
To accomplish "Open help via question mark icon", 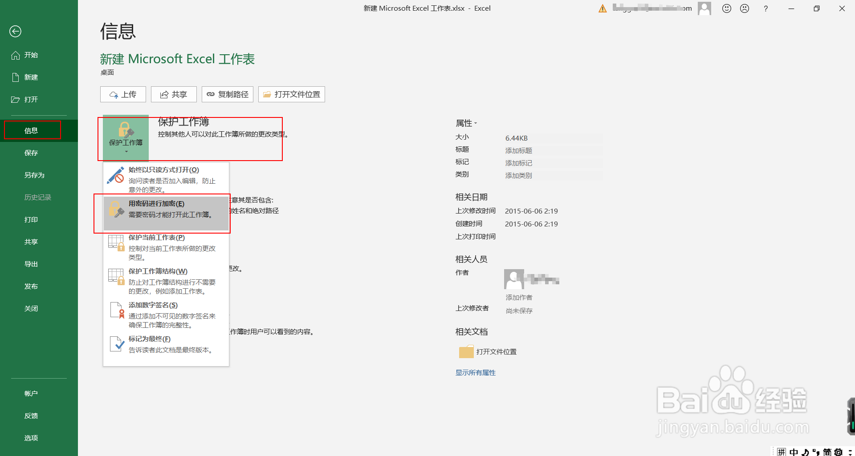I will point(766,8).
